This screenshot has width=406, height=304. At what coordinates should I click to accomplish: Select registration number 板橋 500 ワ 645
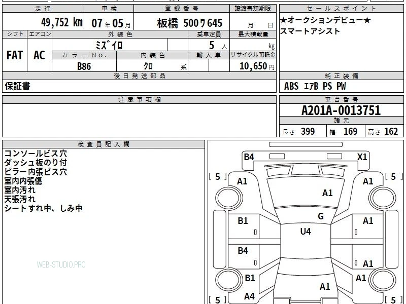coord(189,23)
